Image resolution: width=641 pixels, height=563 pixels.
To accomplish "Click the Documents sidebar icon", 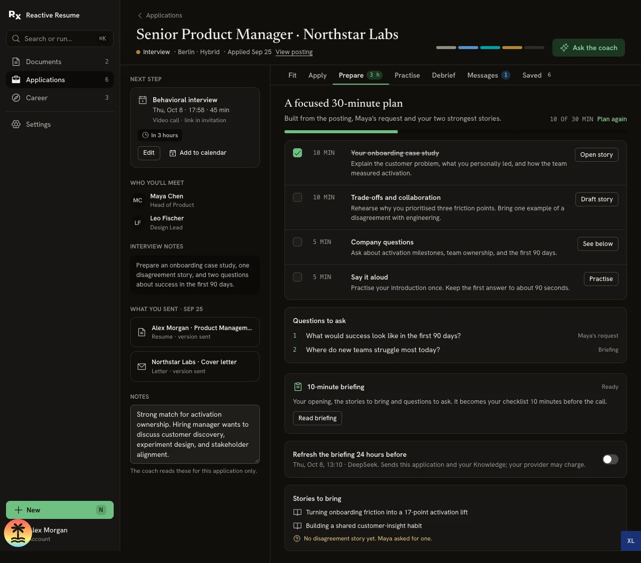I will click(x=16, y=62).
